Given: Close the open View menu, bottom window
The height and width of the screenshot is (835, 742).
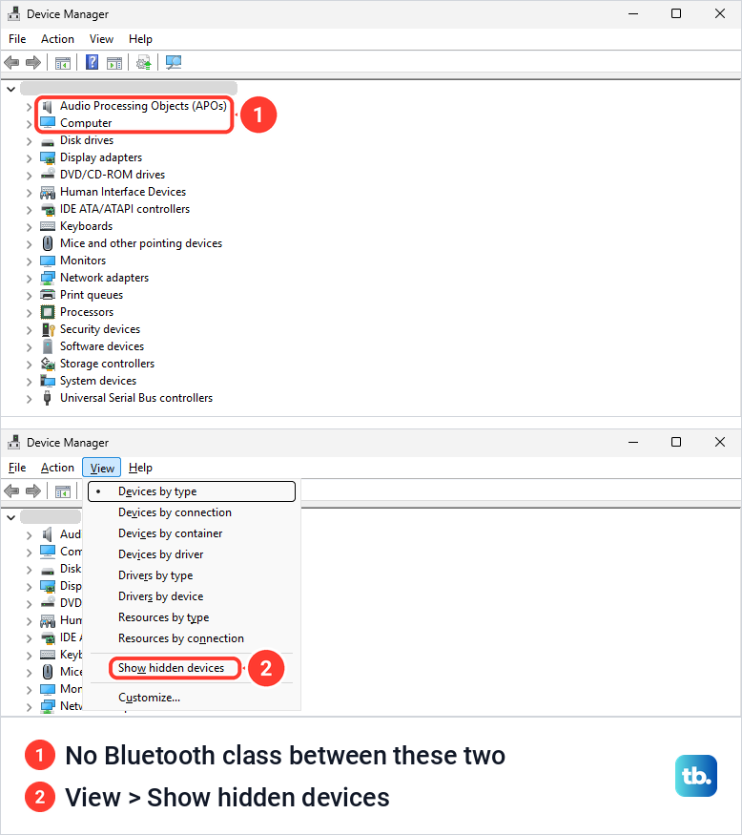Looking at the screenshot, I should click(x=102, y=468).
